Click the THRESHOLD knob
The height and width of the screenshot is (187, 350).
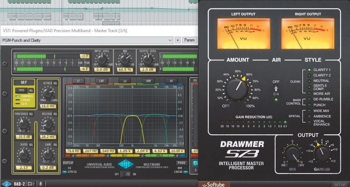pyautogui.click(x=23, y=124)
